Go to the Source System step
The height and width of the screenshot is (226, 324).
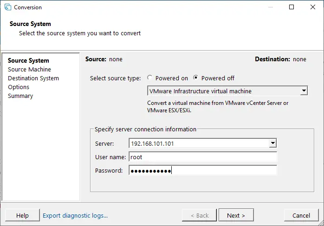click(28, 60)
